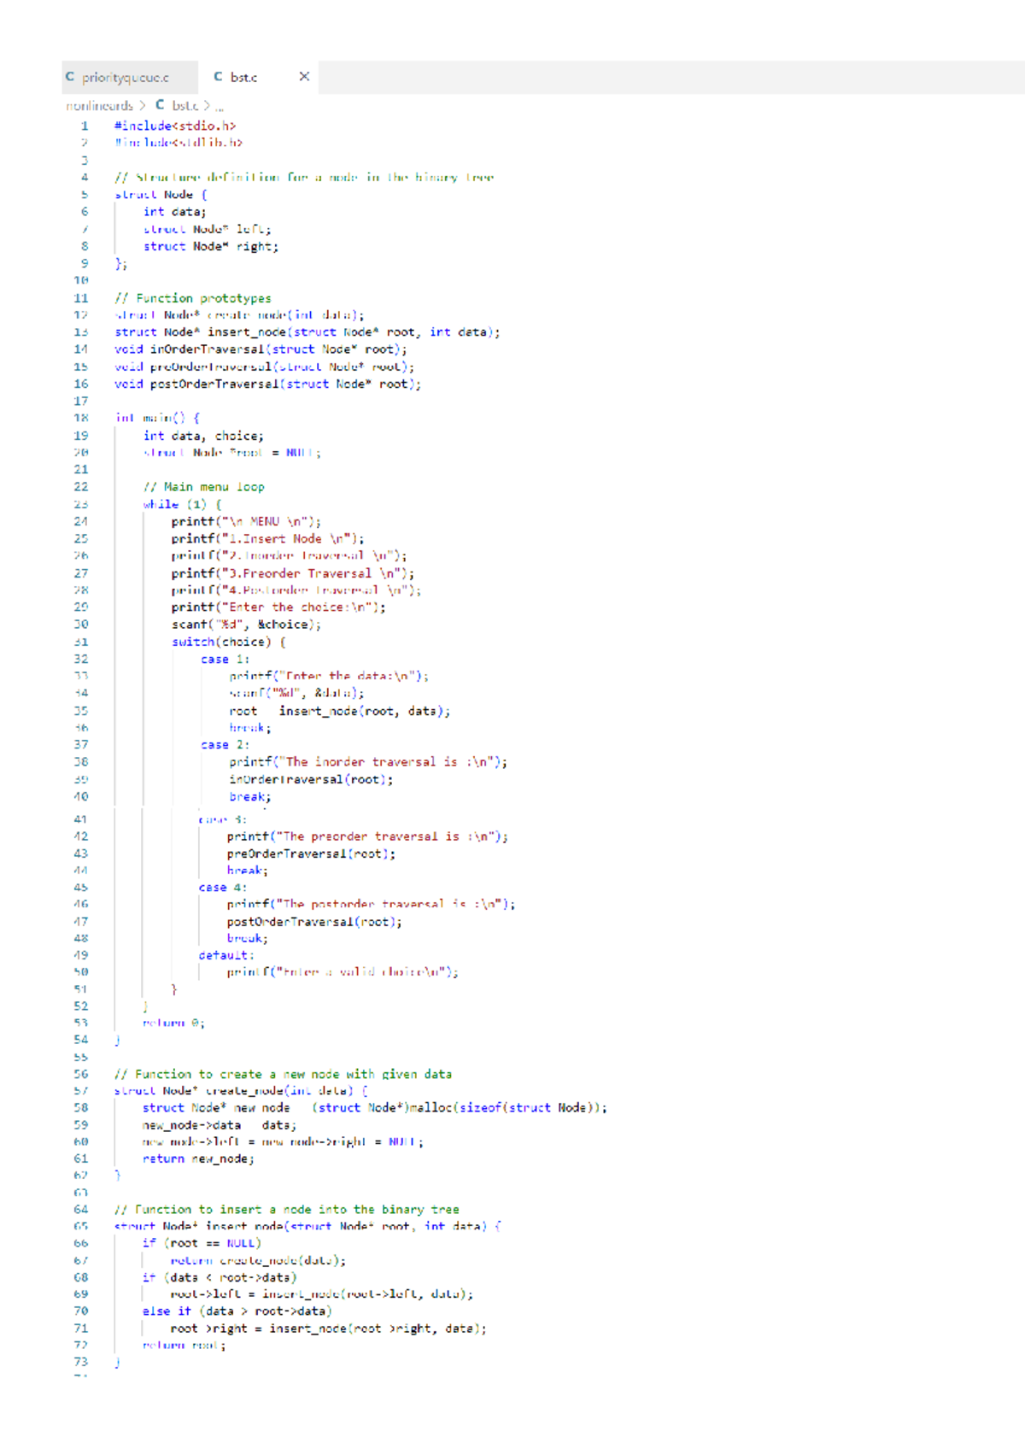The image size is (1025, 1449).
Task: Click the 'if (root == NULL)' condition
Action: click(x=202, y=1243)
